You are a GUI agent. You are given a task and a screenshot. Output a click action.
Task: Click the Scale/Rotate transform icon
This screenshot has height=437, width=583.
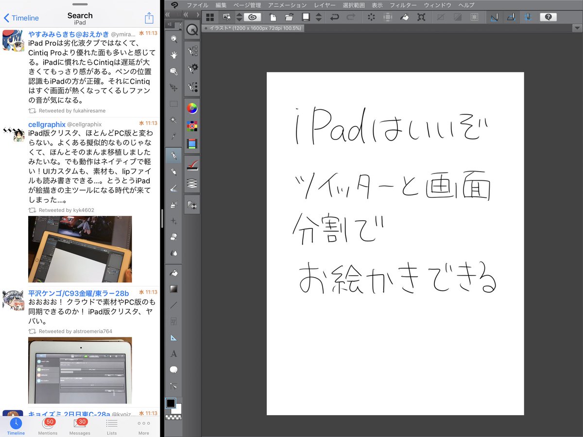(x=421, y=17)
